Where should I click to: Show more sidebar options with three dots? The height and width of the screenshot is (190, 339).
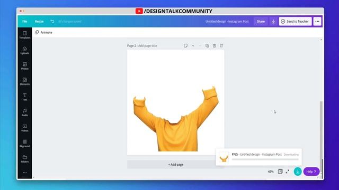[25, 173]
